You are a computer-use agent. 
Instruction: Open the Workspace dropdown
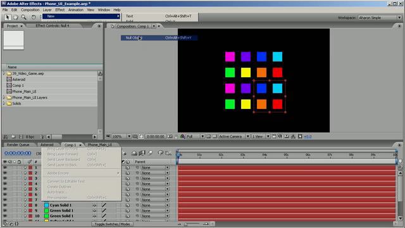click(380, 18)
